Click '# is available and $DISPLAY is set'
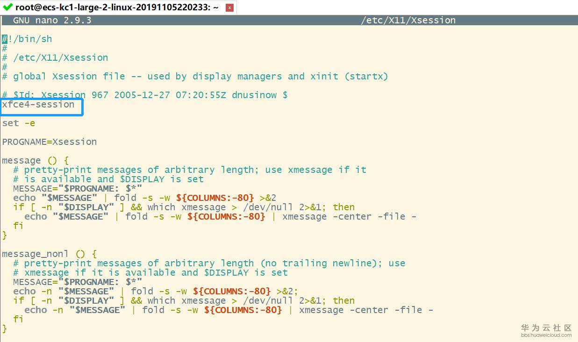 [108, 179]
